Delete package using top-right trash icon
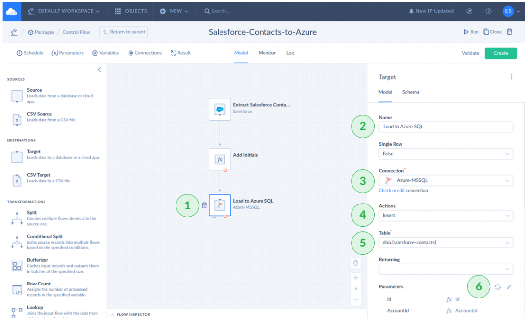 click(x=509, y=32)
